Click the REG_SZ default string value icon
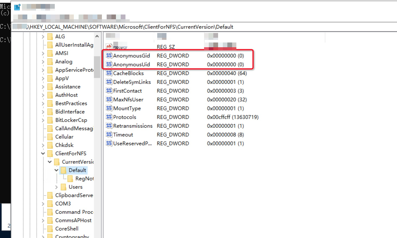The image size is (397, 238). 109,46
